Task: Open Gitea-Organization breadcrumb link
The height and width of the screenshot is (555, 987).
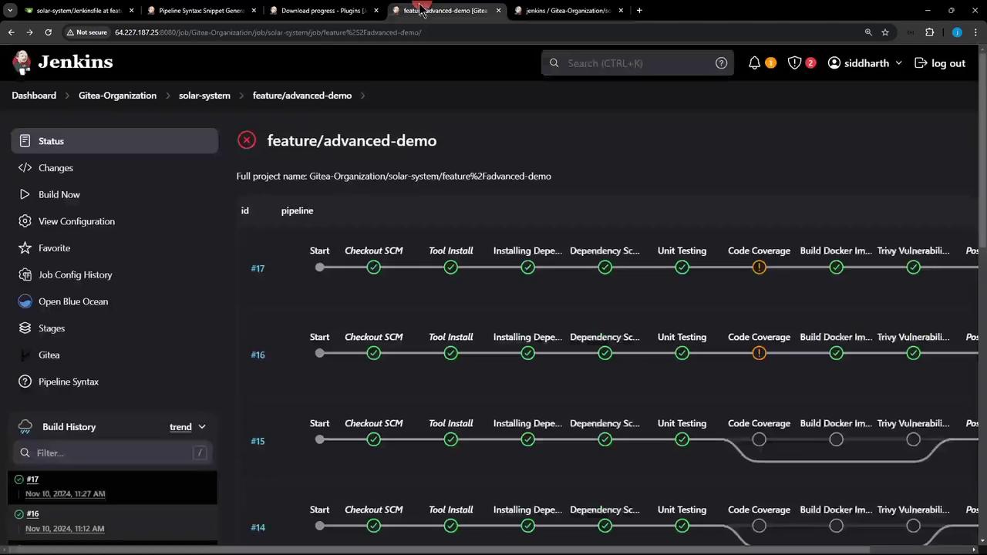Action: 117,96
